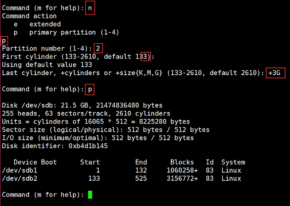Click Start value 133 in the sdb2 row
Image resolution: width=290 pixels, height=206 pixels.
tap(94, 178)
